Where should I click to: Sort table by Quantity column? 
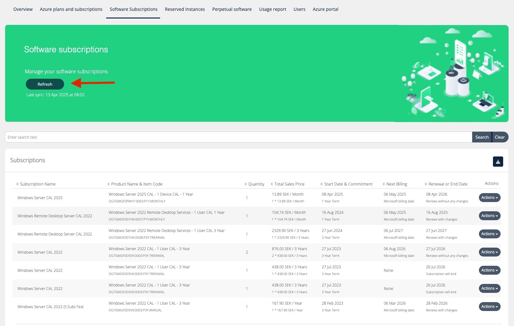[246, 184]
